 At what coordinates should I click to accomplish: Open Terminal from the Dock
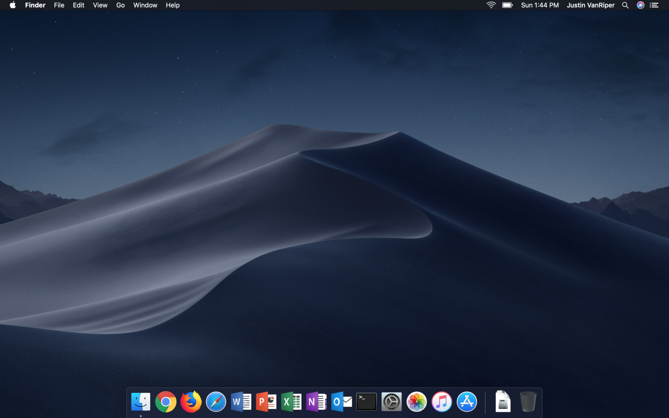coord(366,402)
